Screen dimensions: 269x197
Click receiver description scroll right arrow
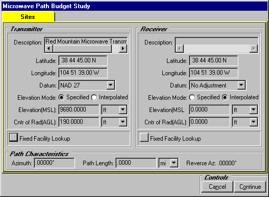254,49
